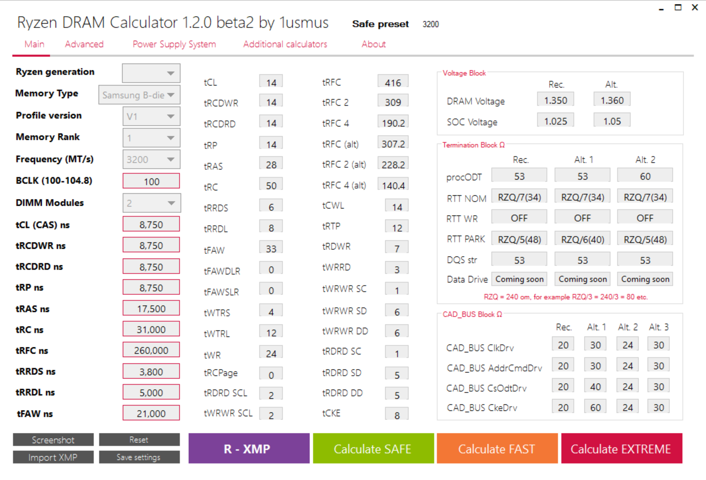This screenshot has height=480, width=706.
Task: Click the CAD_BUS CkeDrv Alt. 1 value 60
Action: 595,407
